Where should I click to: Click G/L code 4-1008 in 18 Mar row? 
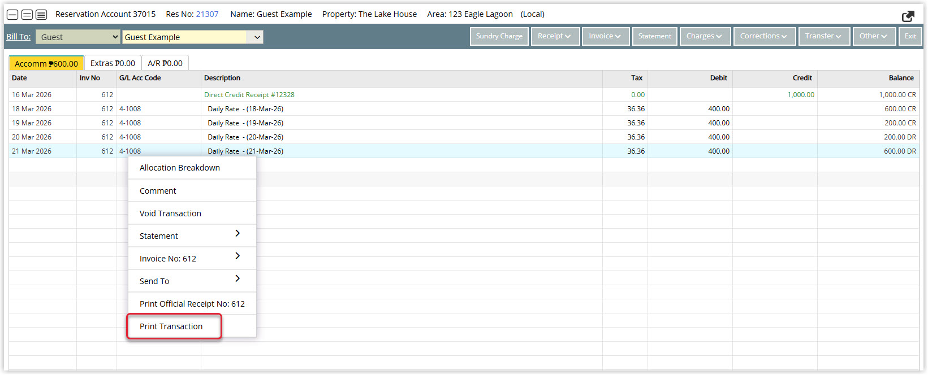click(x=130, y=109)
